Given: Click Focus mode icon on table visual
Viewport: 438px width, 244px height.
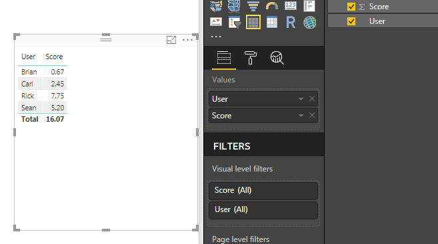Looking at the screenshot, I should click(x=171, y=40).
